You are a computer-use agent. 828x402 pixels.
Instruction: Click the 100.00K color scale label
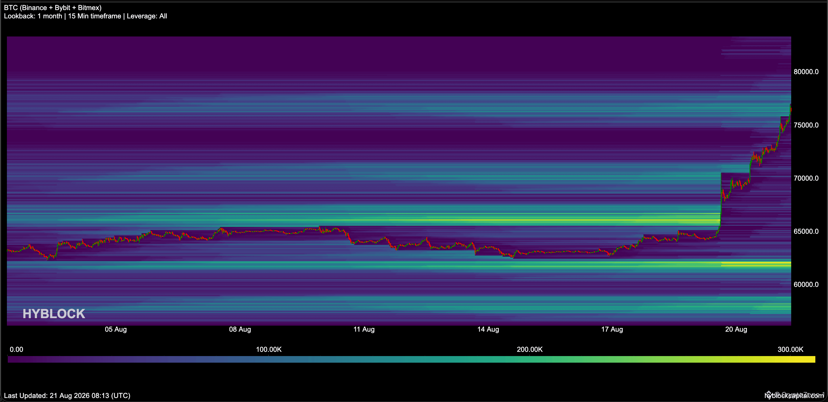[x=269, y=349]
